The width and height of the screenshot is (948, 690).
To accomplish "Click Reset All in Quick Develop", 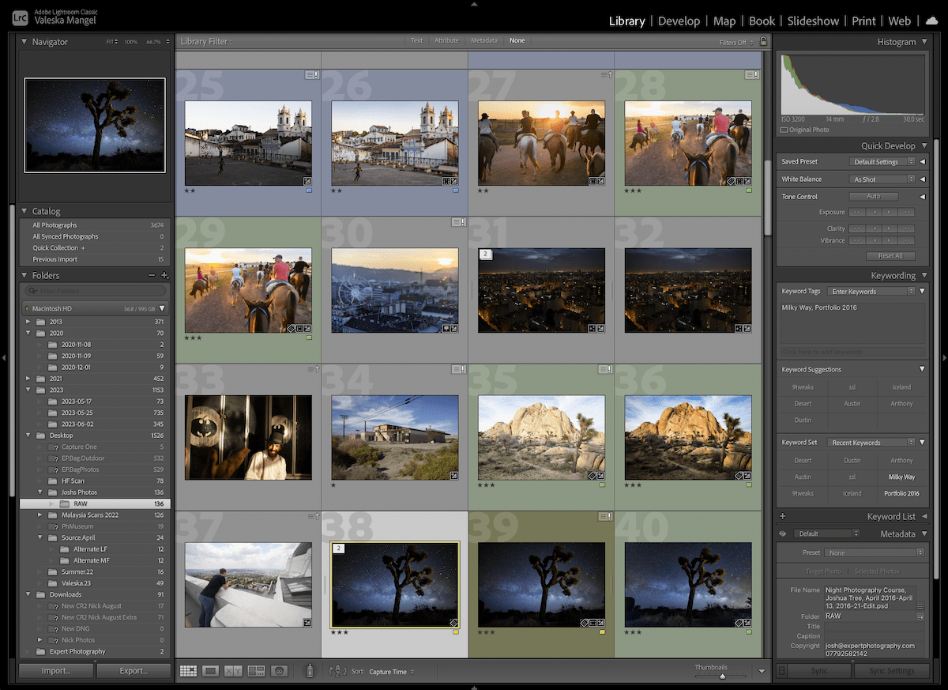I will coord(891,255).
